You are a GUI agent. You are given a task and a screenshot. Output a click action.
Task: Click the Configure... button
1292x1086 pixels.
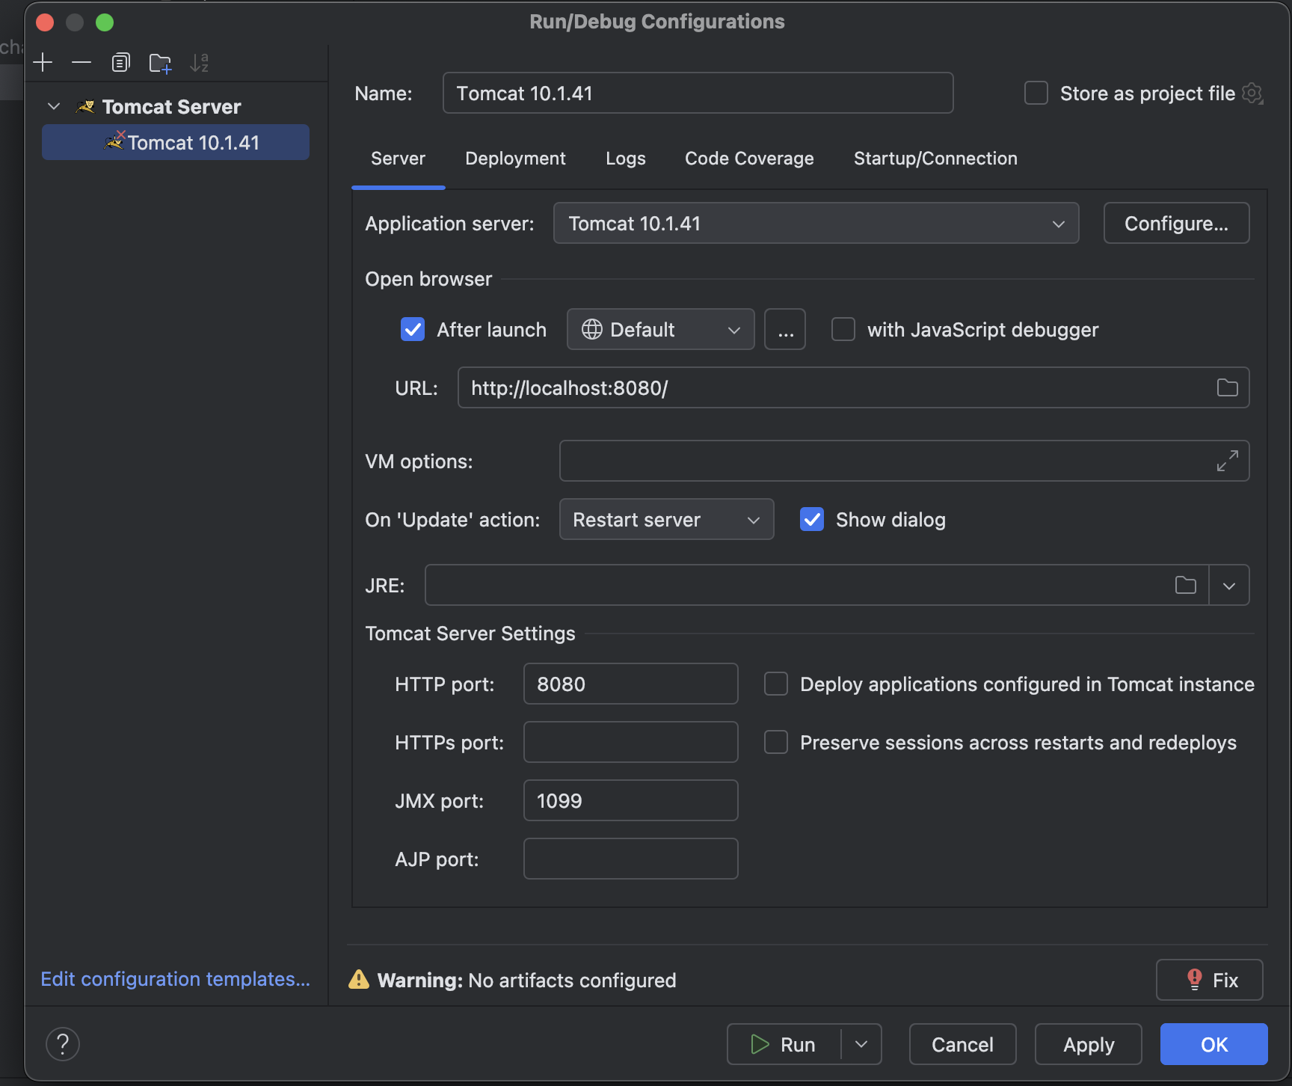point(1176,223)
